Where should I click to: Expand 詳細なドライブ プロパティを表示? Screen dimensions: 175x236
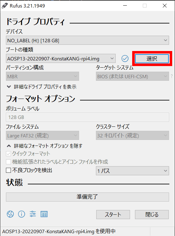click(42, 87)
